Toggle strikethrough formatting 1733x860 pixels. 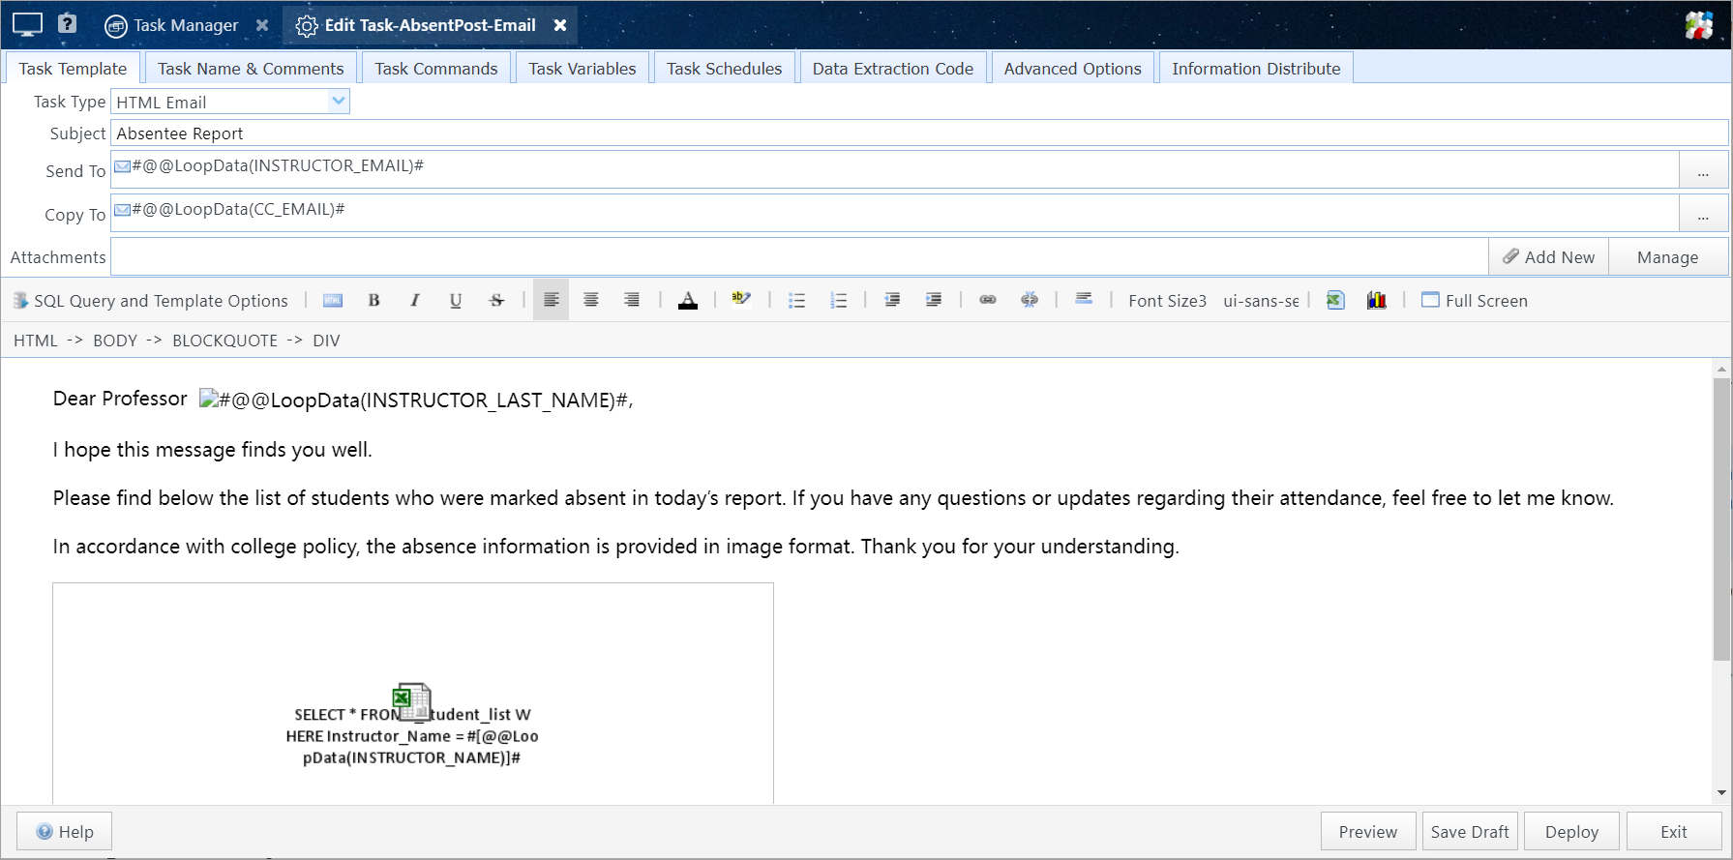[496, 301]
